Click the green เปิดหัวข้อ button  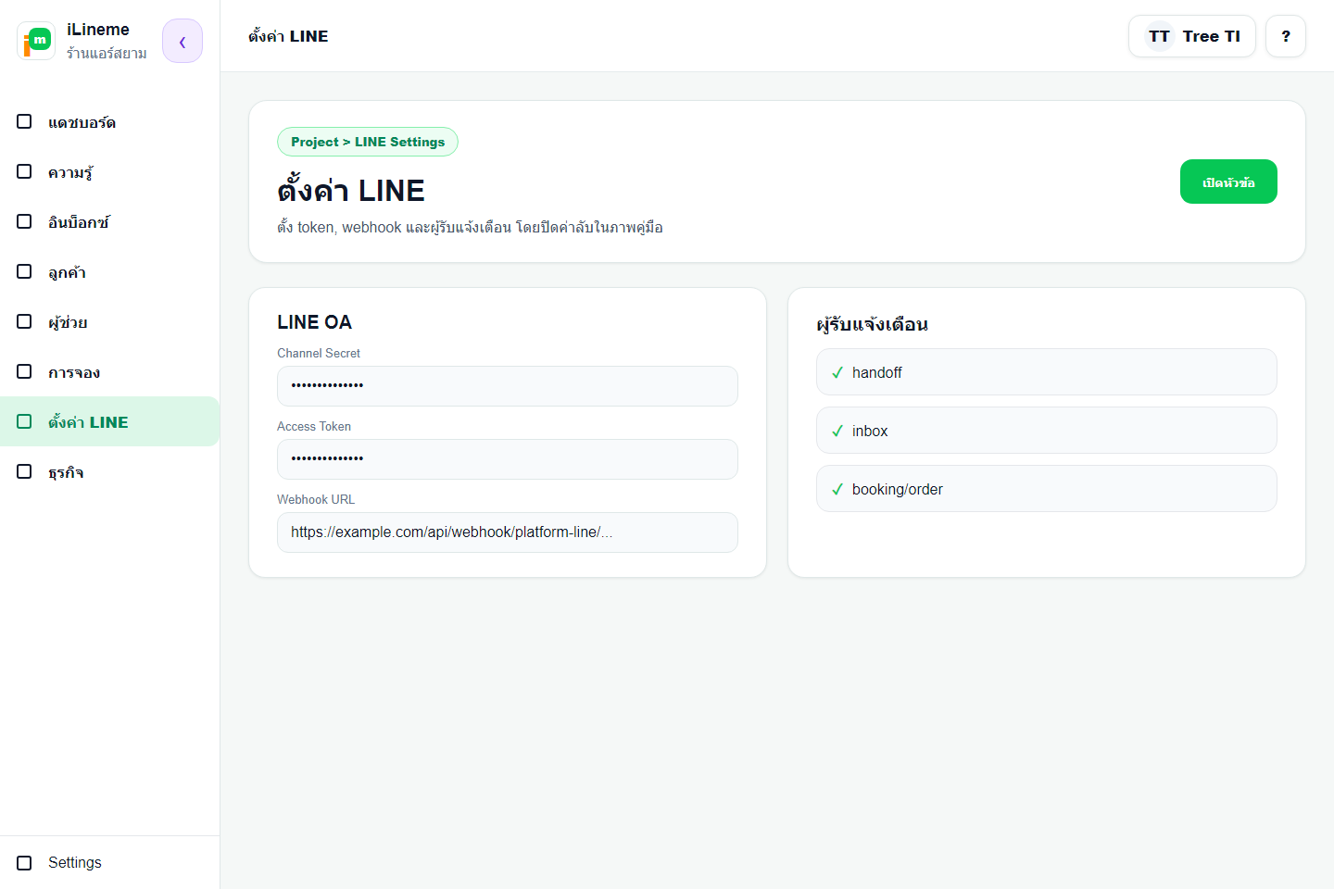pos(1228,182)
